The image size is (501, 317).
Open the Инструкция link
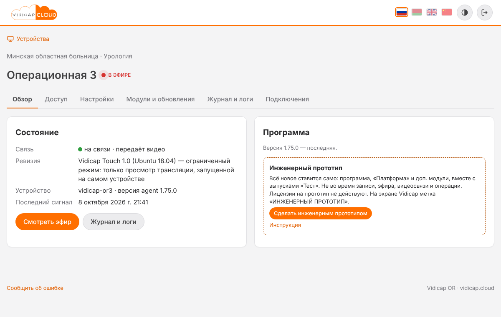click(285, 225)
